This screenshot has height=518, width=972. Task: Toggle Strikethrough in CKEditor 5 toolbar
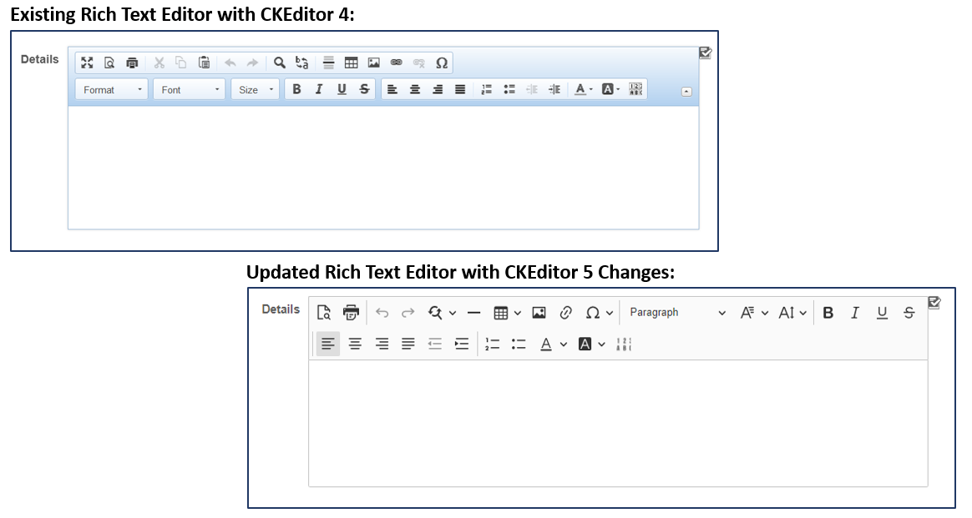click(x=909, y=313)
